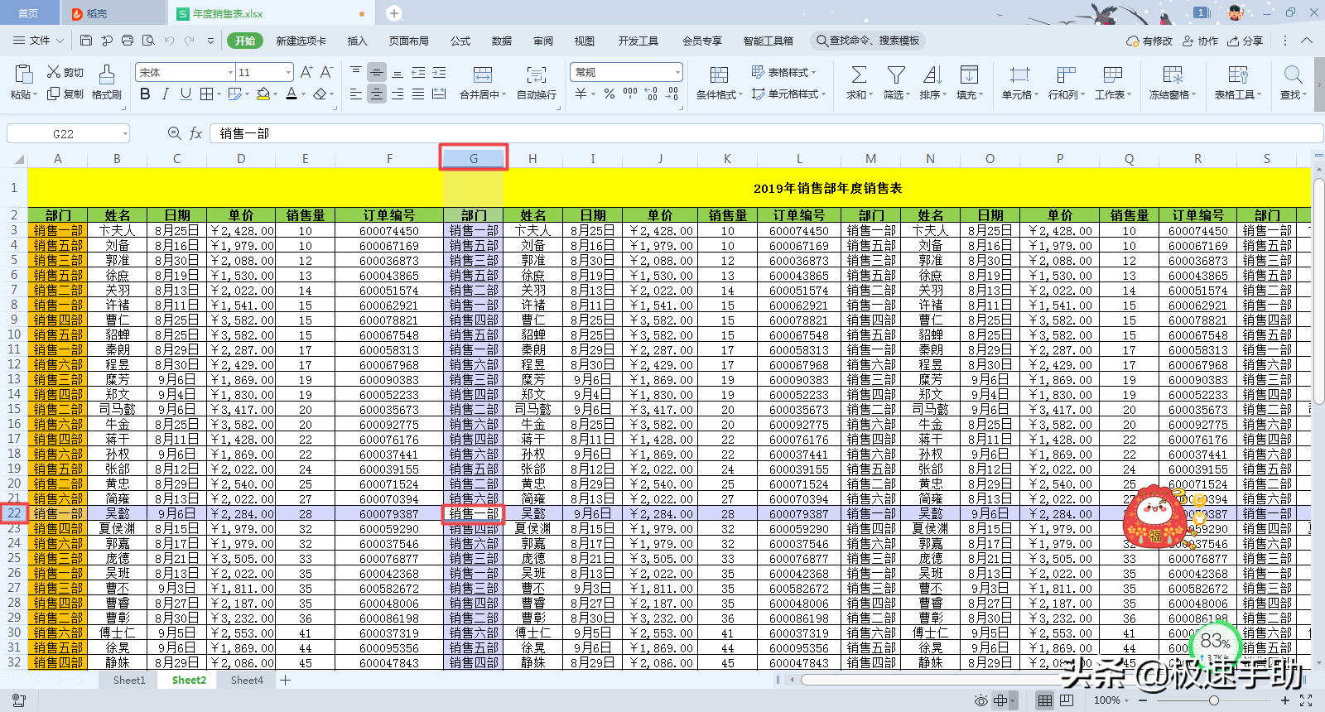The height and width of the screenshot is (712, 1325).
Task: Activate the Format Painter brush
Action: (107, 75)
